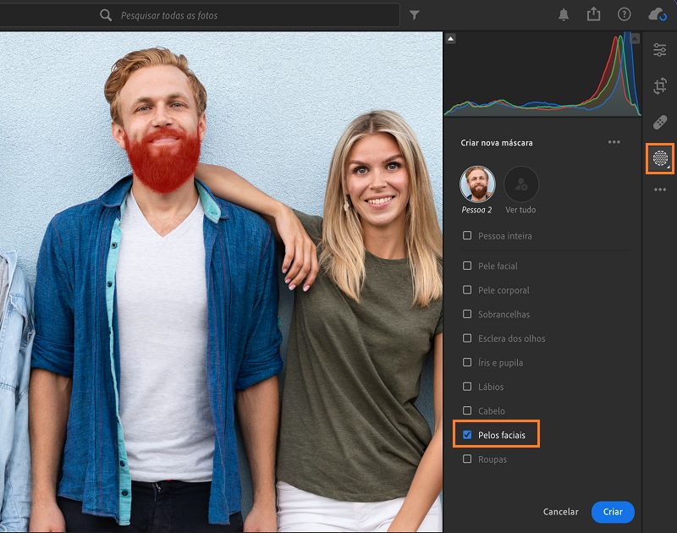677x533 pixels.
Task: Click the search magnifier icon
Action: point(106,15)
